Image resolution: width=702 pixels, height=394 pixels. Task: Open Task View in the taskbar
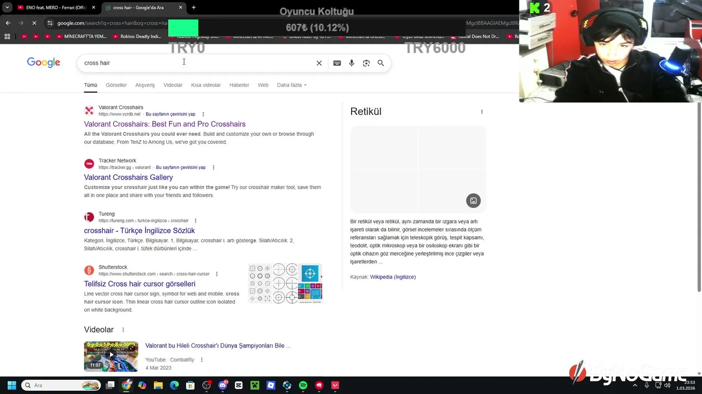click(110, 385)
